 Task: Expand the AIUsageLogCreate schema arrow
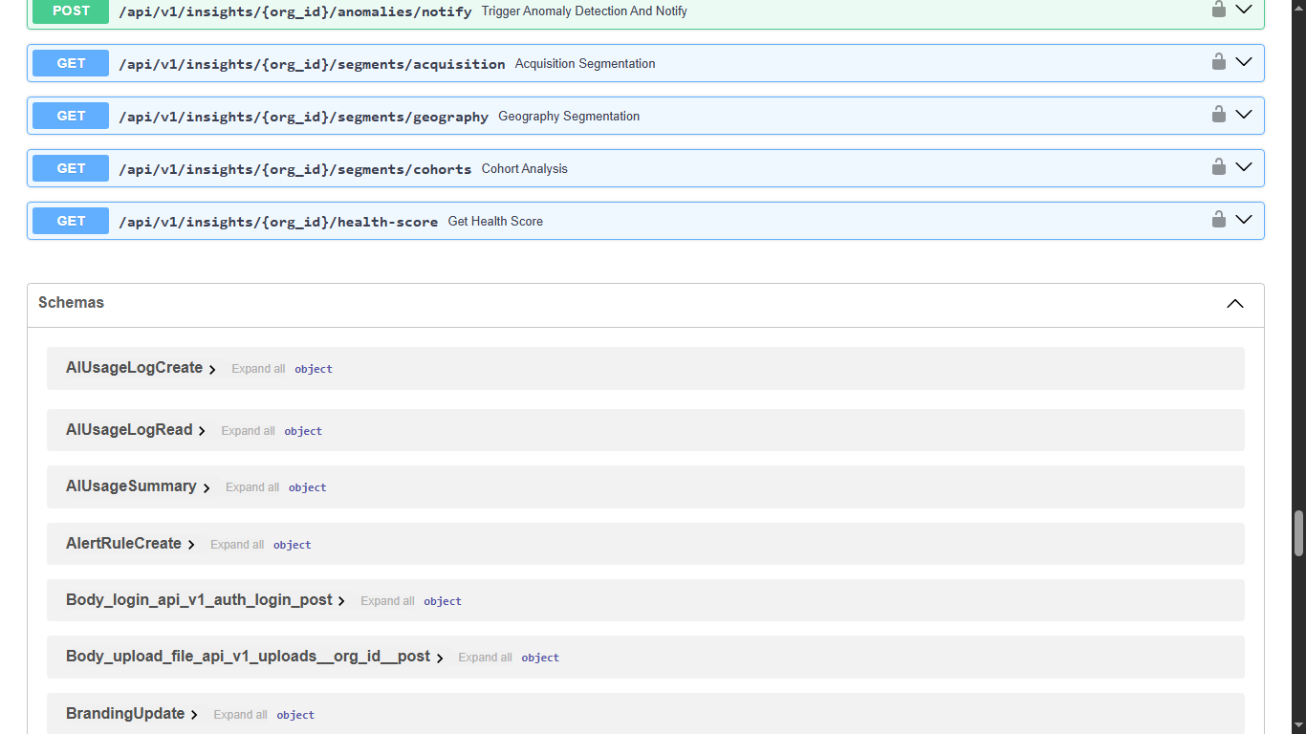tap(212, 369)
